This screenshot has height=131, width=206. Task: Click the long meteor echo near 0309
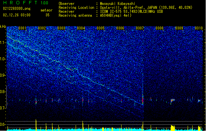(x=173, y=101)
